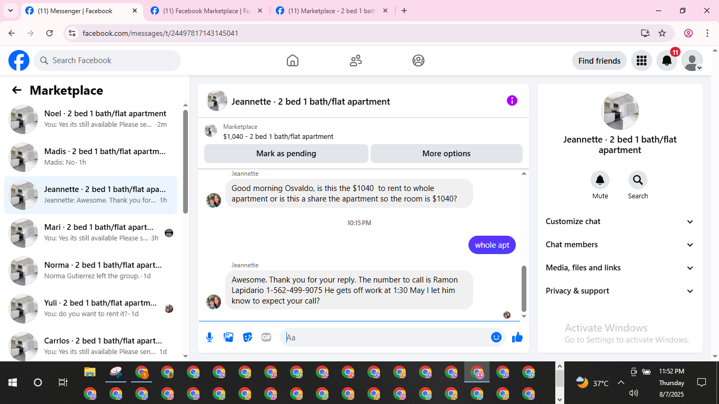Image resolution: width=719 pixels, height=404 pixels.
Task: Open Norma's apartment conversation
Action: [x=91, y=271]
